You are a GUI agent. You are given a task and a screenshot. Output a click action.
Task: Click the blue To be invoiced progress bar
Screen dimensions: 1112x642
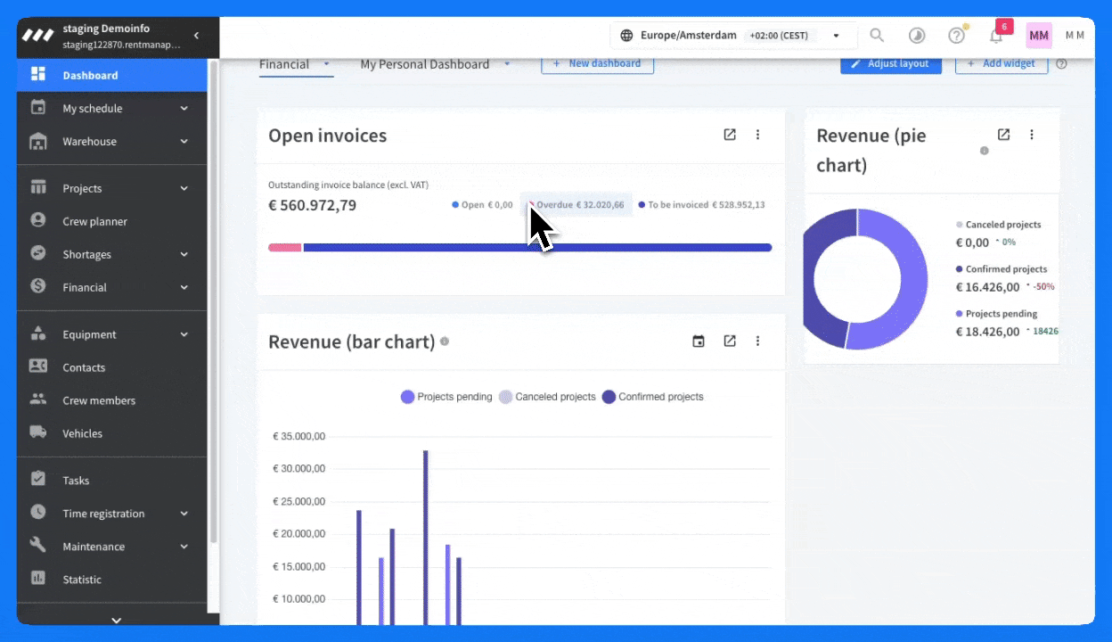tap(536, 248)
